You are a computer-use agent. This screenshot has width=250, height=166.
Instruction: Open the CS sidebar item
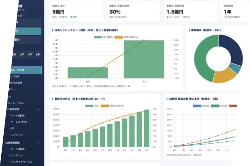coord(13,128)
